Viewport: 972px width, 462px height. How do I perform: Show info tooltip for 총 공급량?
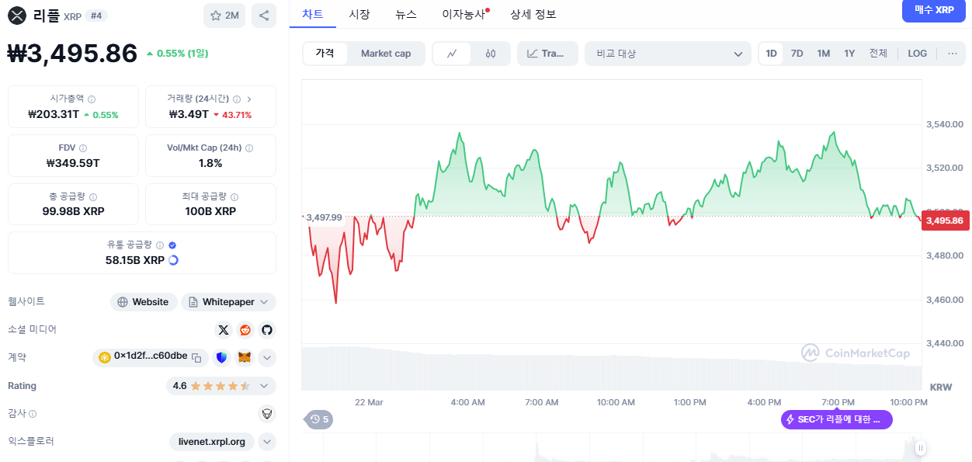pyautogui.click(x=92, y=197)
